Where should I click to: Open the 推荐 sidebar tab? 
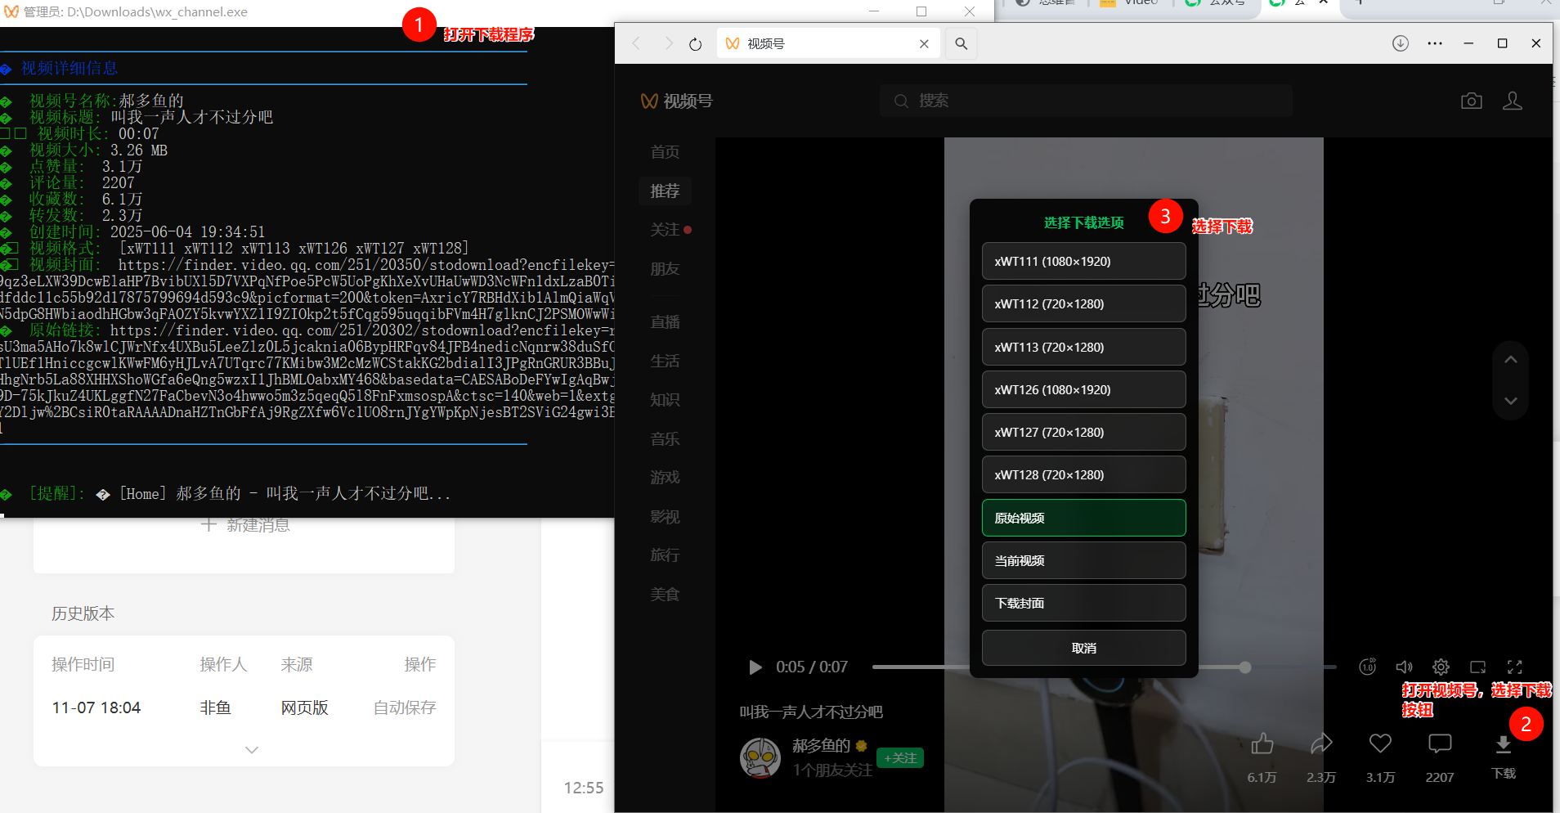(x=665, y=191)
